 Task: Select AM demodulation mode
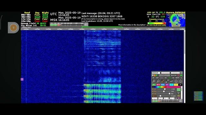click(153, 78)
